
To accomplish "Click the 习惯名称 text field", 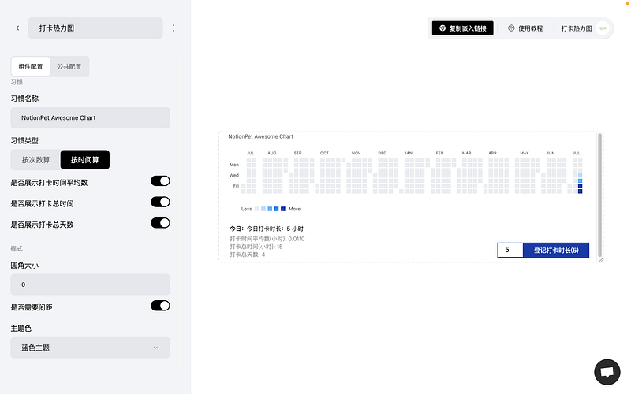I will [x=90, y=117].
